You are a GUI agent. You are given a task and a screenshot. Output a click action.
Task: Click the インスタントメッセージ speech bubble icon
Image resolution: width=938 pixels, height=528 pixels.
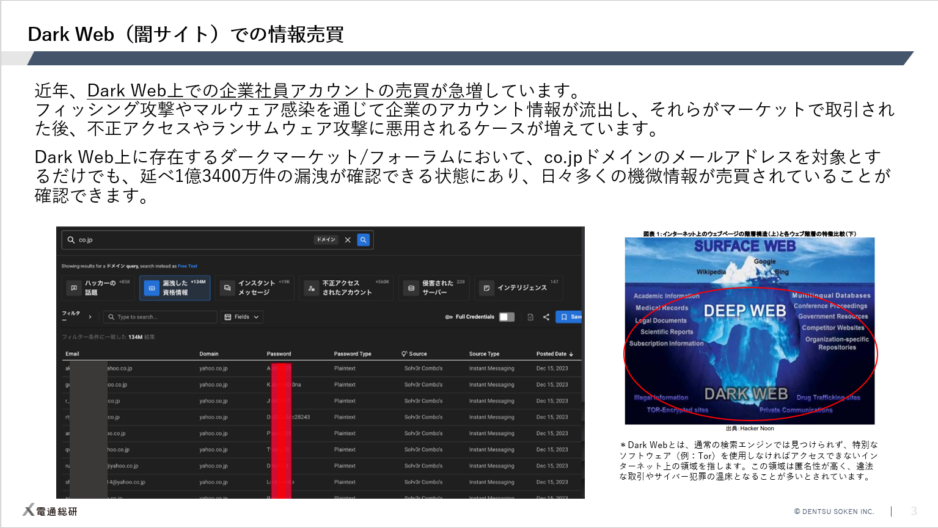point(226,288)
